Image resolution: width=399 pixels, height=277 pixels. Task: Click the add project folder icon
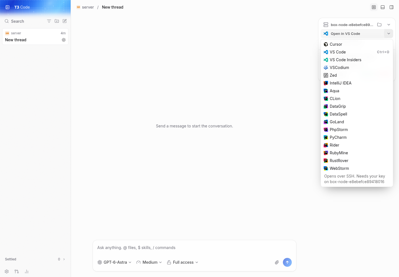[x=57, y=21]
